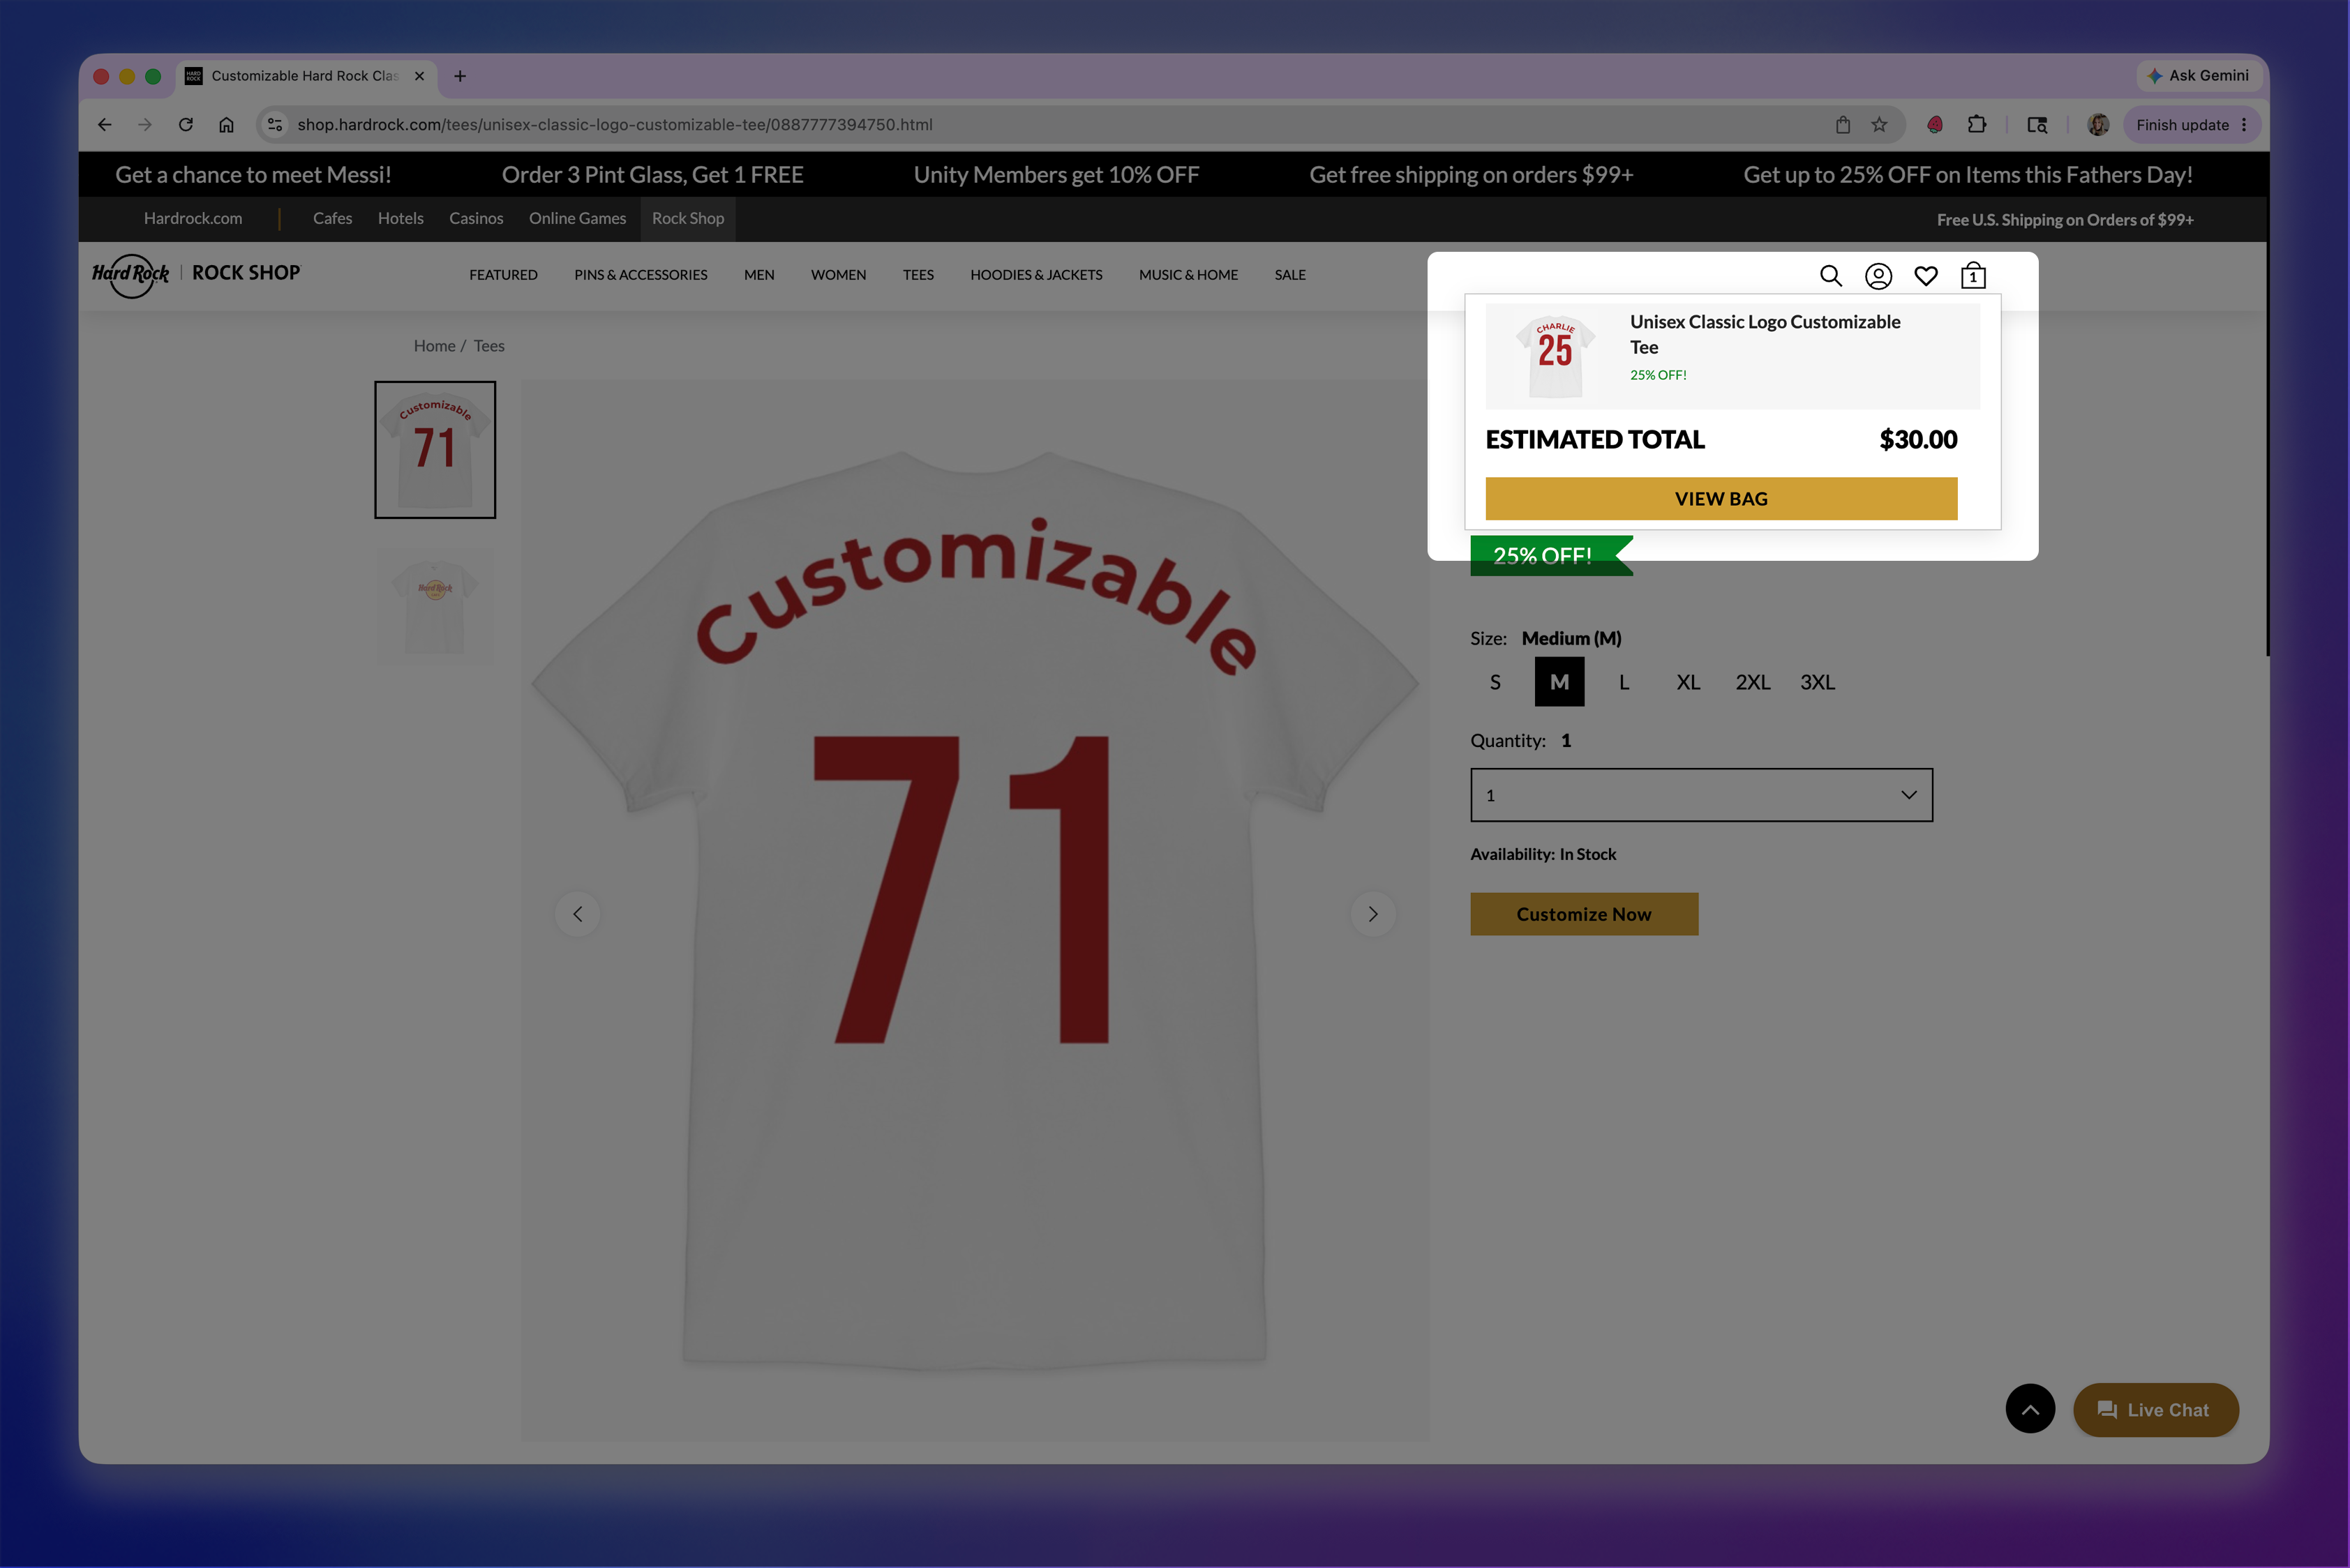Open Unisex Classic Logo Customizable Tee link
This screenshot has width=2350, height=1568.
click(1765, 334)
